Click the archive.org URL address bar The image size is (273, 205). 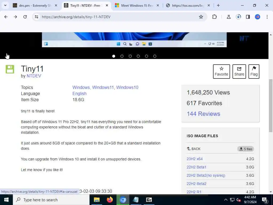click(119, 17)
